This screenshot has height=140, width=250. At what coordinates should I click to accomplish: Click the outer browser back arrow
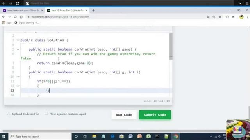tap(4, 3)
